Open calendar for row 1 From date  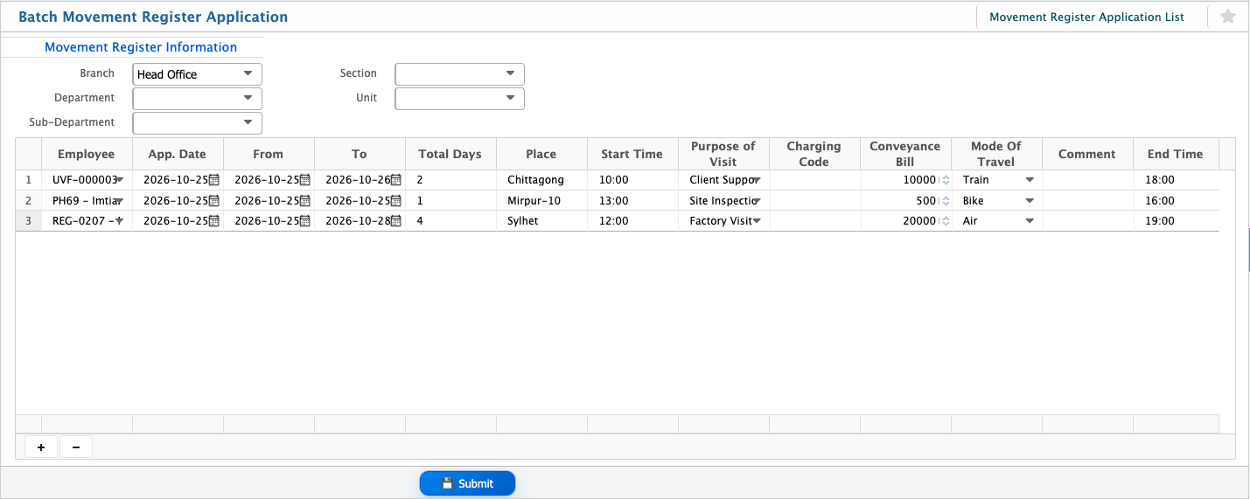(x=305, y=180)
